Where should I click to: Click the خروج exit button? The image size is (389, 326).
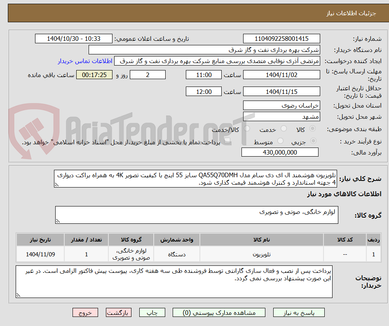click(85, 312)
